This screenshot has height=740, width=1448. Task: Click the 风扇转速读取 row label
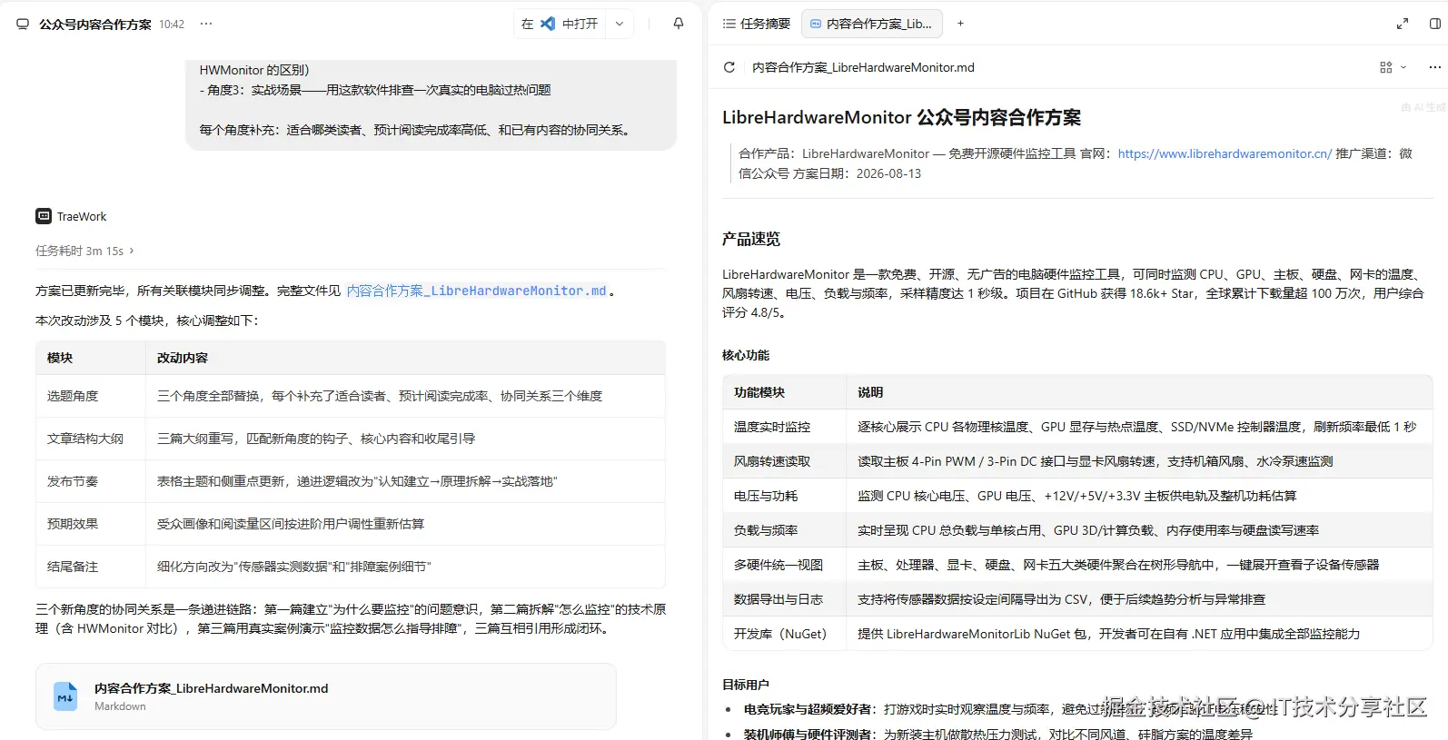(772, 461)
